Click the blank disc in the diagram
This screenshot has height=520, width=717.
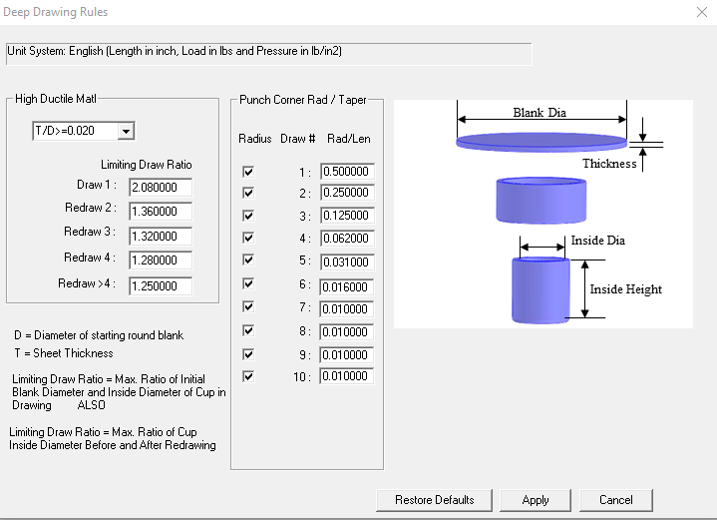(x=541, y=141)
